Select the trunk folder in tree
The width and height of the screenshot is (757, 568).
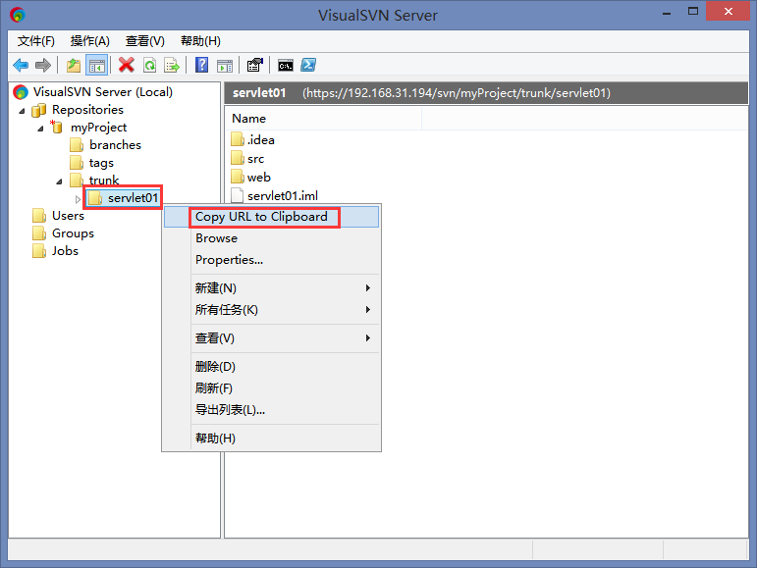[104, 180]
